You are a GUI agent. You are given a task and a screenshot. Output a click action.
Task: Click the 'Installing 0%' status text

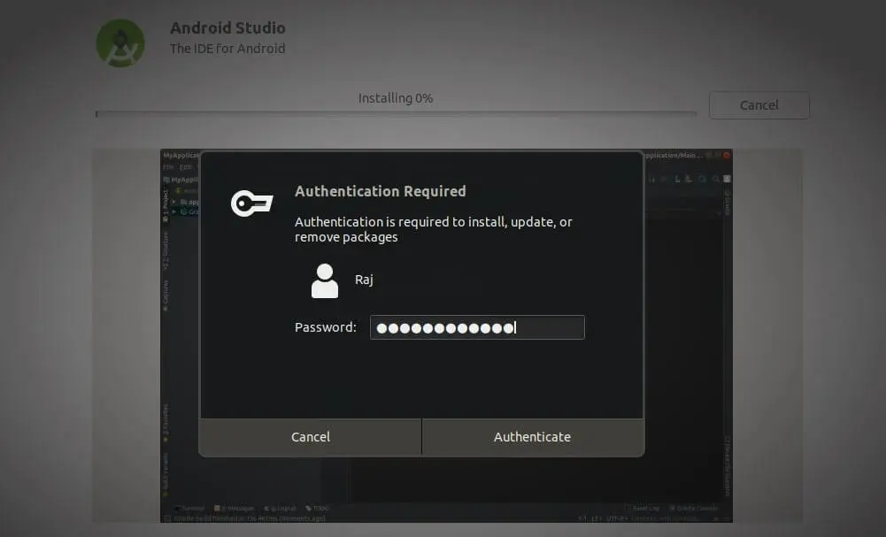click(x=396, y=98)
